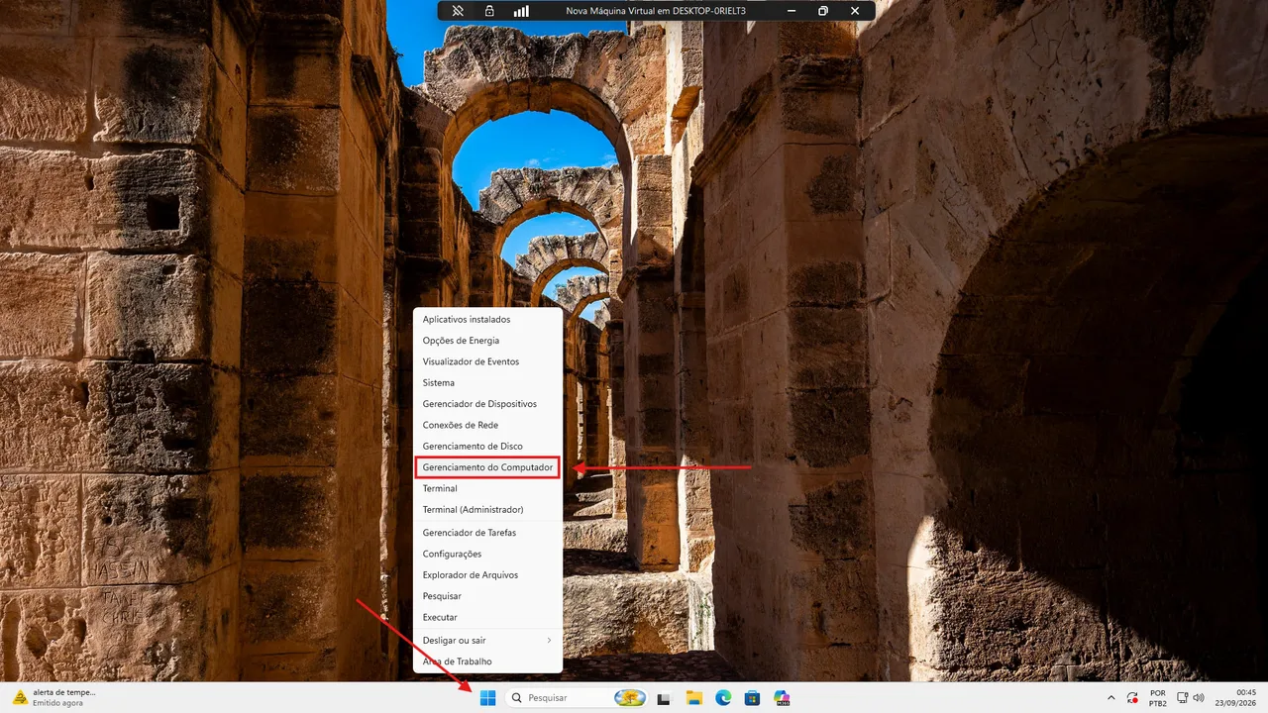The width and height of the screenshot is (1268, 713).
Task: Open Microsoft Store taskbar icon
Action: [x=752, y=698]
